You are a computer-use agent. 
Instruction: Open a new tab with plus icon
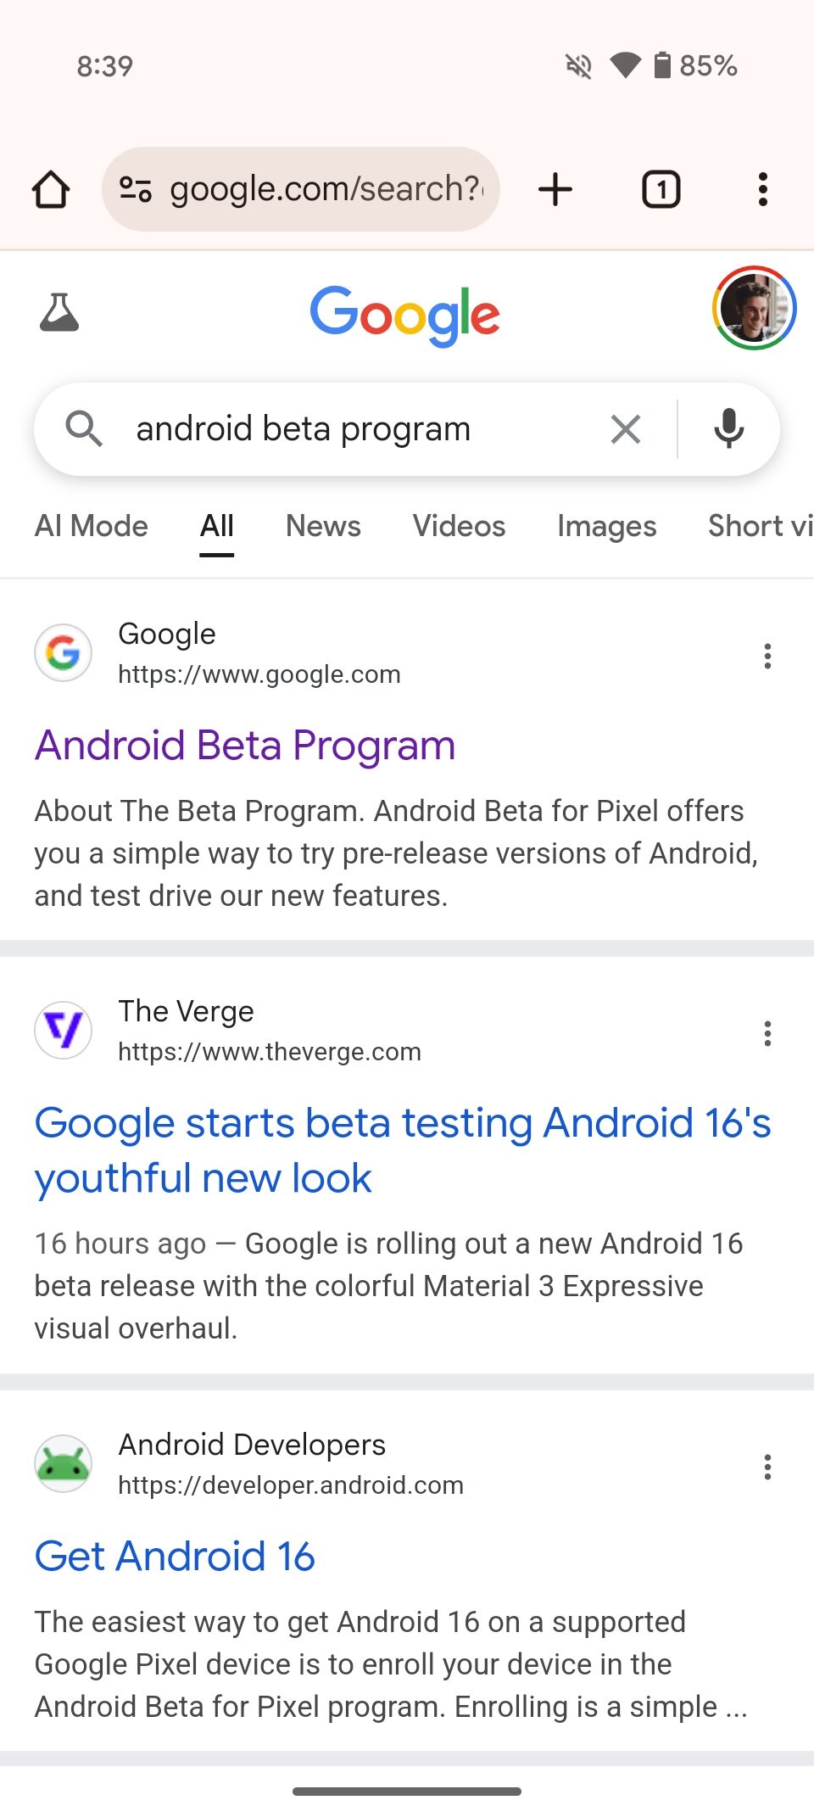click(x=555, y=189)
